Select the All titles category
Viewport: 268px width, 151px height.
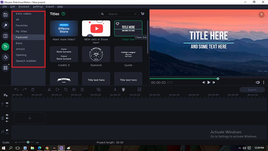(x=17, y=19)
